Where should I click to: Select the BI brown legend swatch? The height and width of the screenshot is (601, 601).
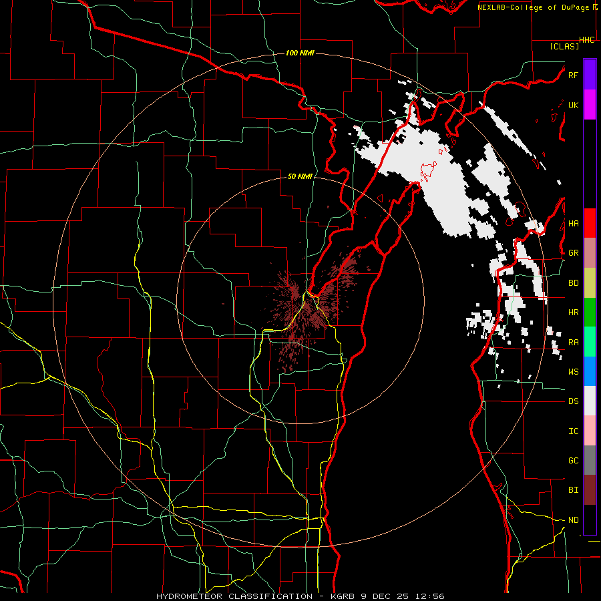coord(590,490)
